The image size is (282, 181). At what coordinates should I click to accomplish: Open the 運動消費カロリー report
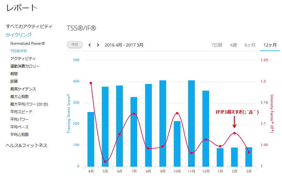click(25, 66)
